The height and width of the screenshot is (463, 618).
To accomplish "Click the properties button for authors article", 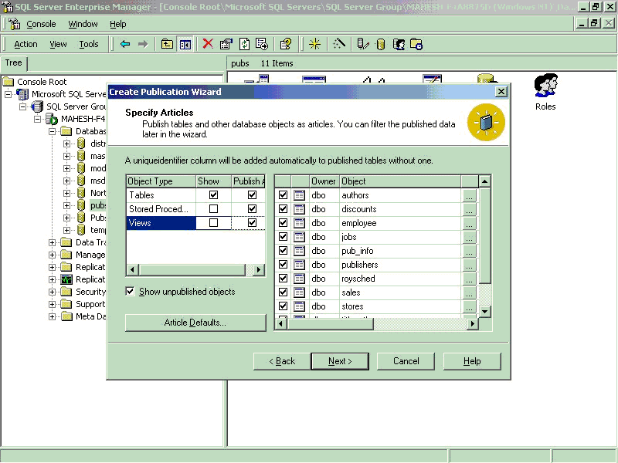I will pyautogui.click(x=469, y=196).
